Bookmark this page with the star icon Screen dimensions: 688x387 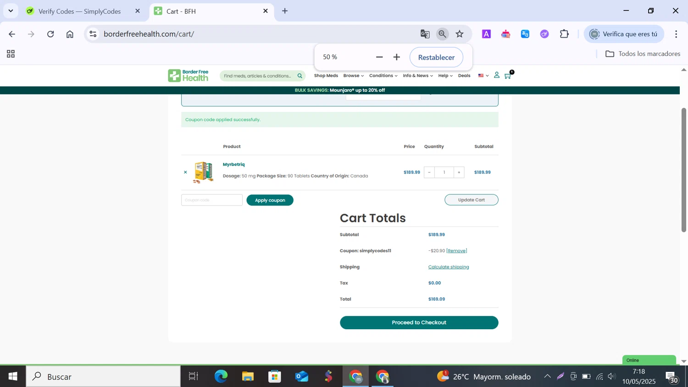460,34
